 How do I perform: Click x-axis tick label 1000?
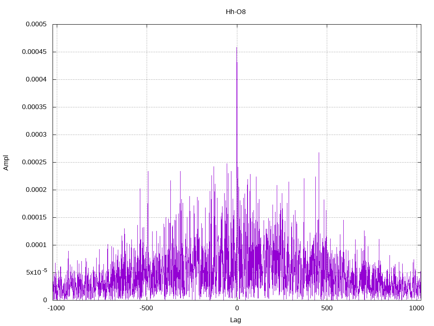click(x=417, y=308)
